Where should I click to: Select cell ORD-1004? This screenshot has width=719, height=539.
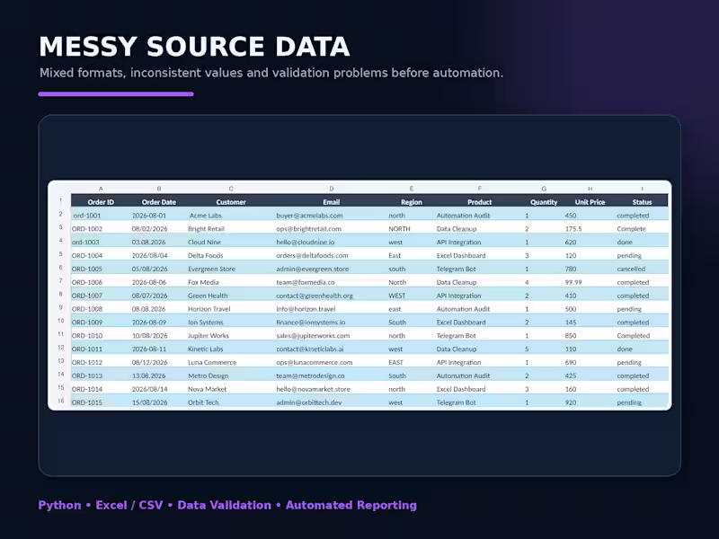point(86,255)
